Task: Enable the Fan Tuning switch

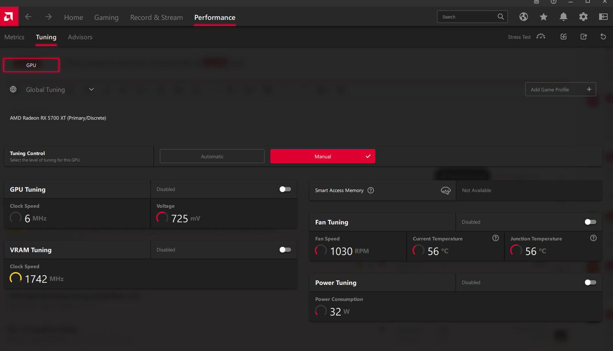Action: coord(590,222)
